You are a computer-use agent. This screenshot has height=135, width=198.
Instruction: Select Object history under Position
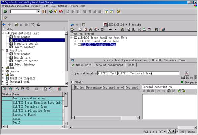pos(24,64)
